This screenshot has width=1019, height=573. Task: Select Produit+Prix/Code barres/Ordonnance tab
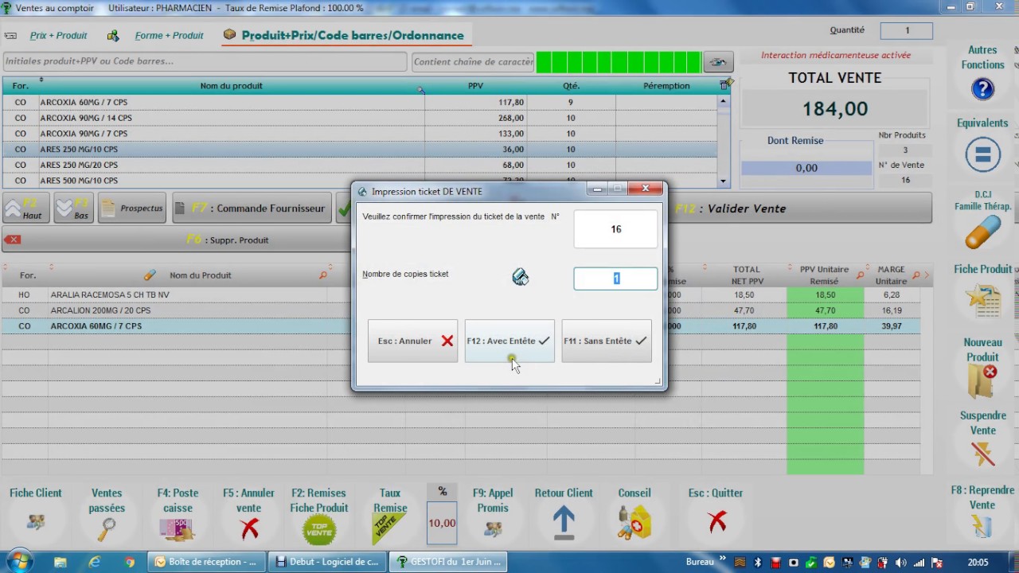(x=353, y=36)
